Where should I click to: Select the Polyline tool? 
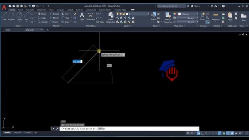11,16
